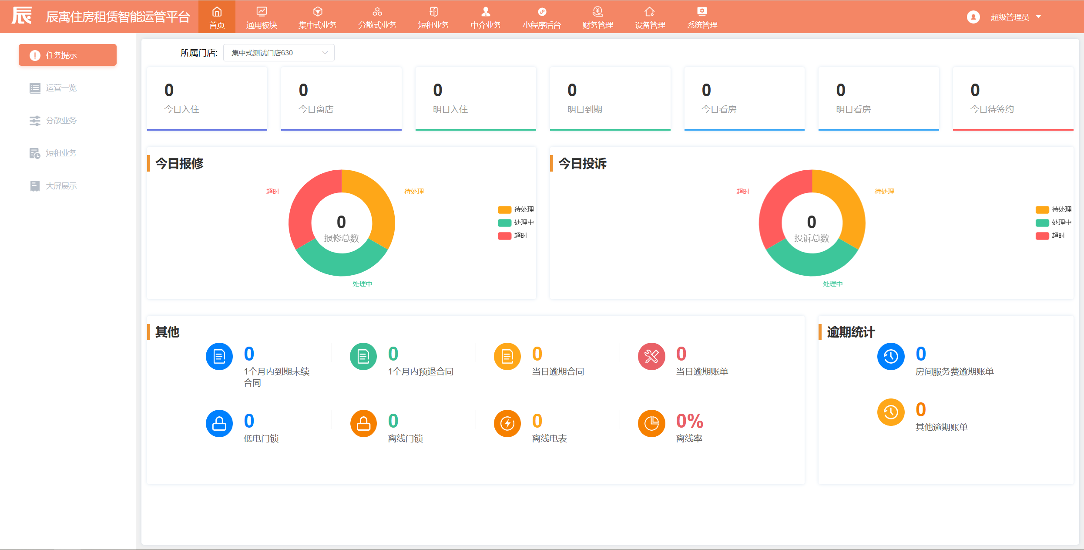Open the 所属门店 store dropdown
1084x550 pixels.
click(279, 53)
